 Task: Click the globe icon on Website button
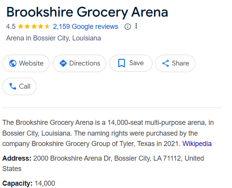13,64
